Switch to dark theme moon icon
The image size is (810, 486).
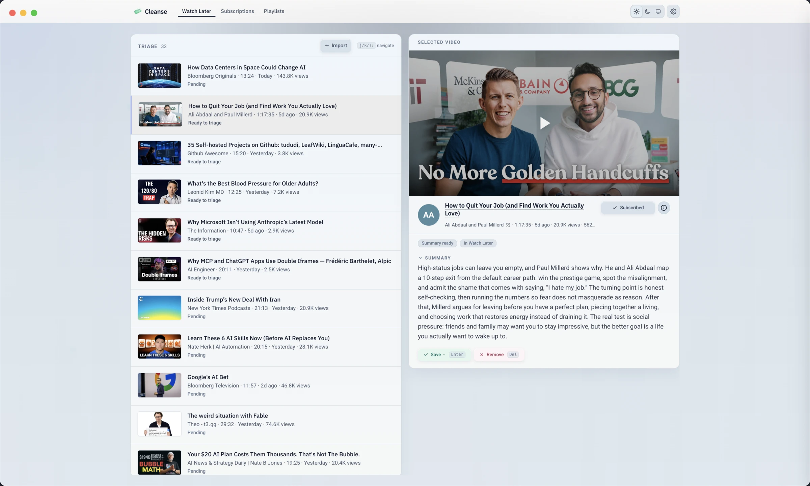tap(647, 11)
